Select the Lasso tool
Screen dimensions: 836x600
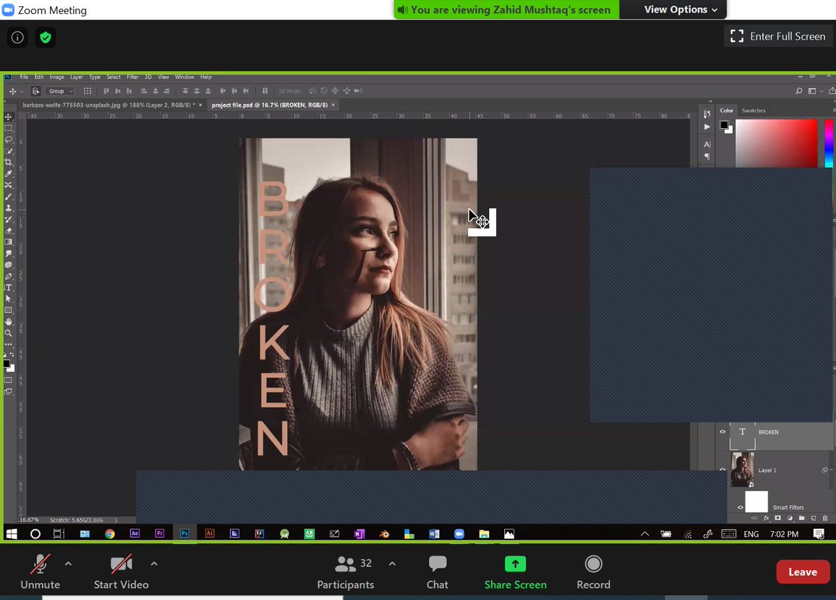[x=10, y=139]
